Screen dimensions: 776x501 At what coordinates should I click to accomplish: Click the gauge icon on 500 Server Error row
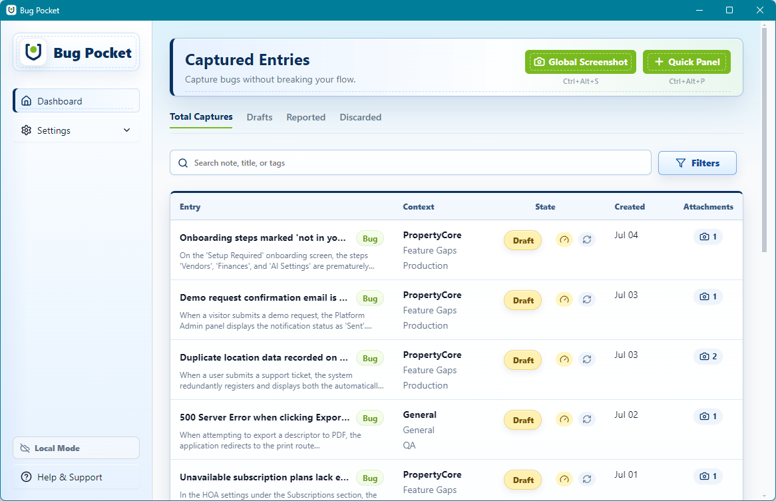pos(564,419)
